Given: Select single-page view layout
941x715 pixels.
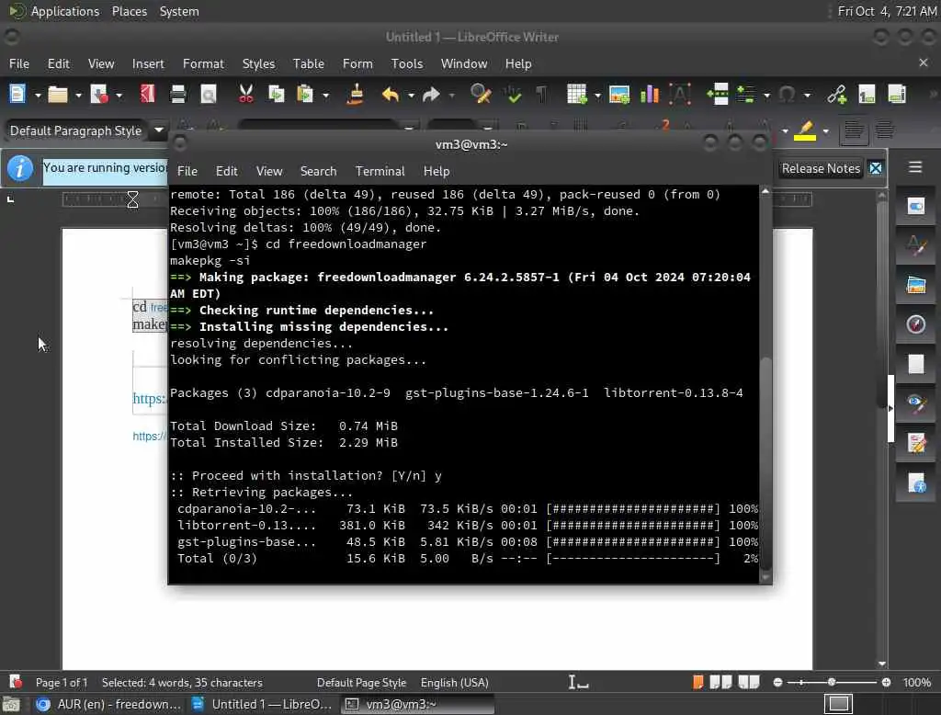Looking at the screenshot, I should tap(697, 683).
